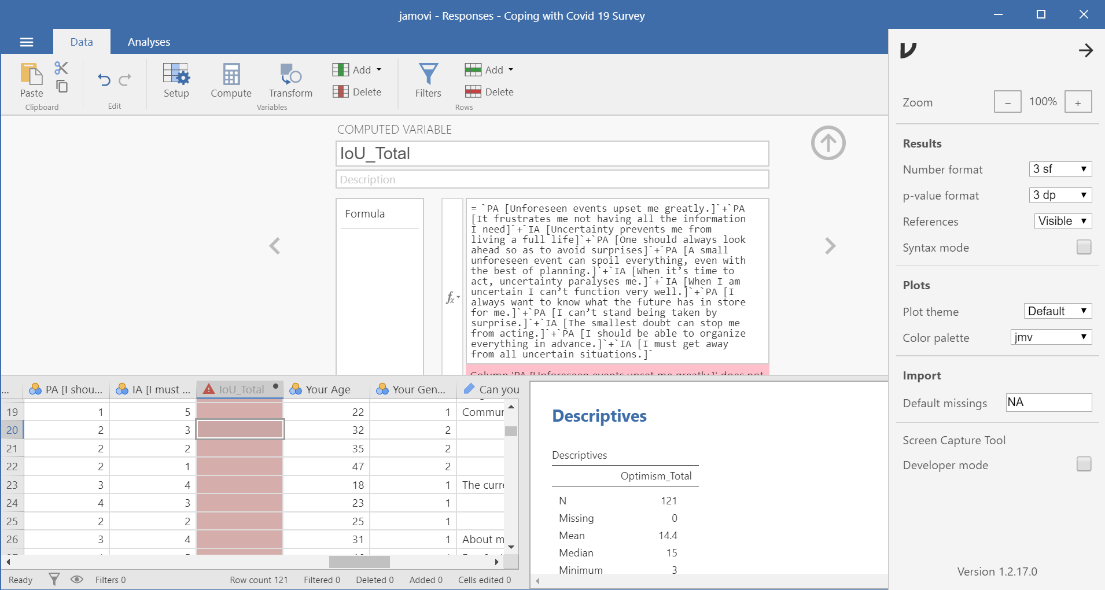The width and height of the screenshot is (1105, 590).
Task: Click the horizontal scrollbar thumb of data grid
Action: tap(359, 562)
